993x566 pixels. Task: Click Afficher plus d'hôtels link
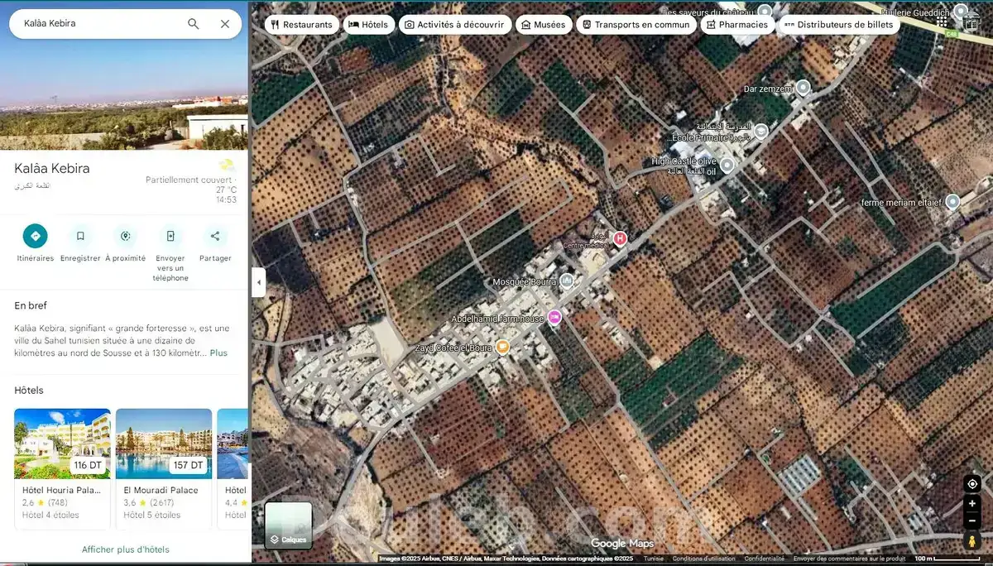(x=125, y=549)
